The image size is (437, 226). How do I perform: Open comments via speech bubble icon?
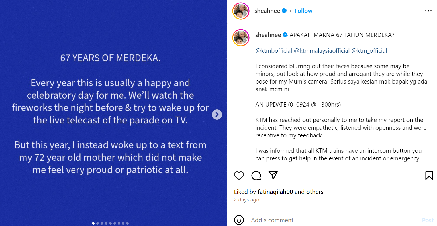pos(256,176)
